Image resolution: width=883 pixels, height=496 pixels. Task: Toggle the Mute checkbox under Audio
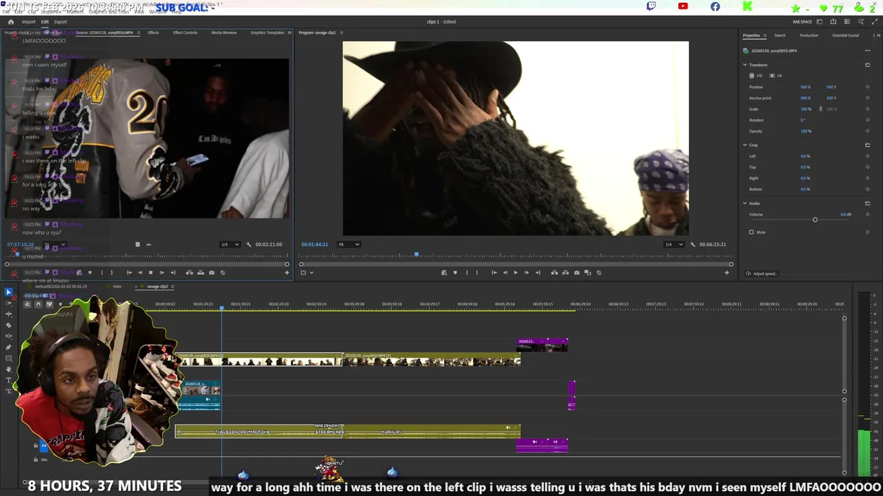(x=751, y=232)
